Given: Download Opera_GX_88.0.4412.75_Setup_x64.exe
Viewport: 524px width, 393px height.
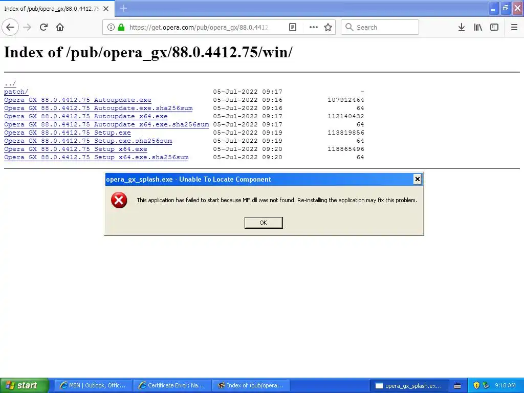Looking at the screenshot, I should pos(76,149).
